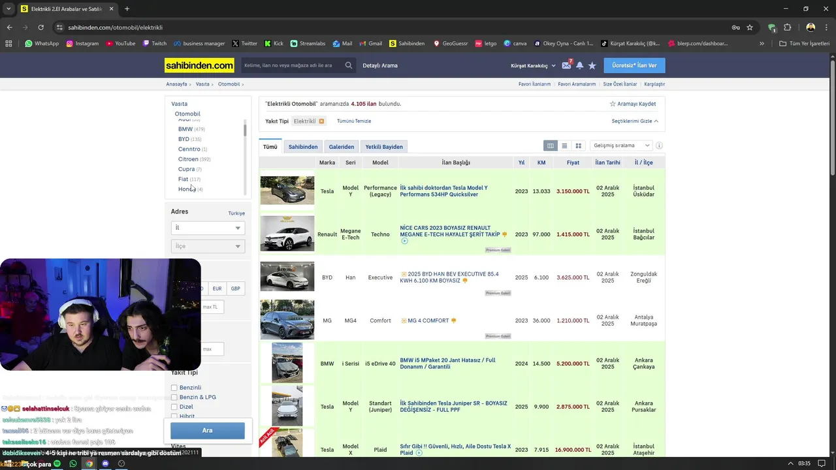Open Tesla Model Y Performance thumbnail
Screen dimensions: 836x470
[287, 191]
